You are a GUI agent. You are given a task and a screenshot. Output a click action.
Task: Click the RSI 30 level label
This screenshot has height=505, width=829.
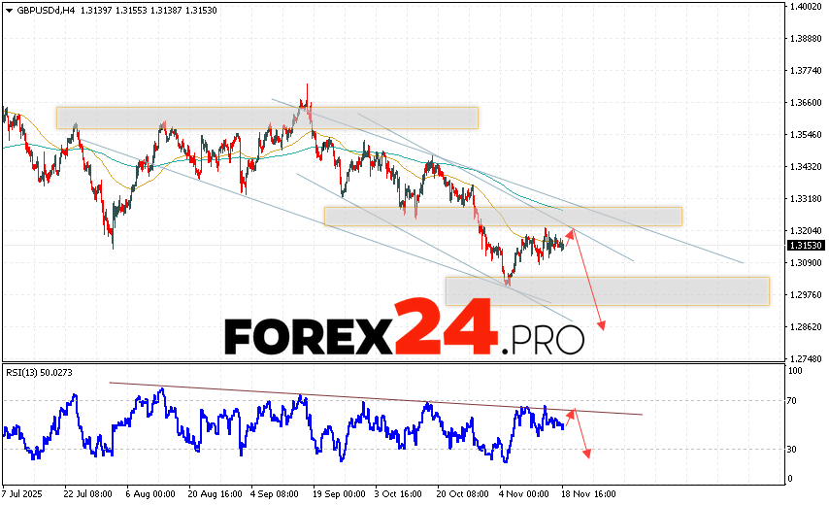[x=793, y=449]
